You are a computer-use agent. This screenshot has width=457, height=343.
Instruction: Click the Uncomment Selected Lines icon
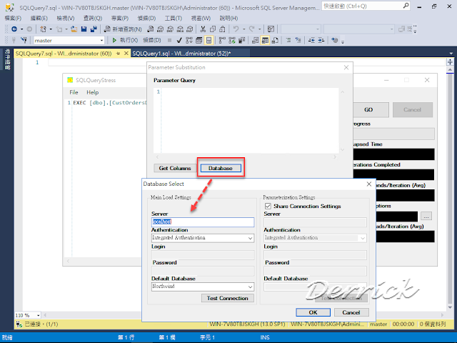point(298,40)
